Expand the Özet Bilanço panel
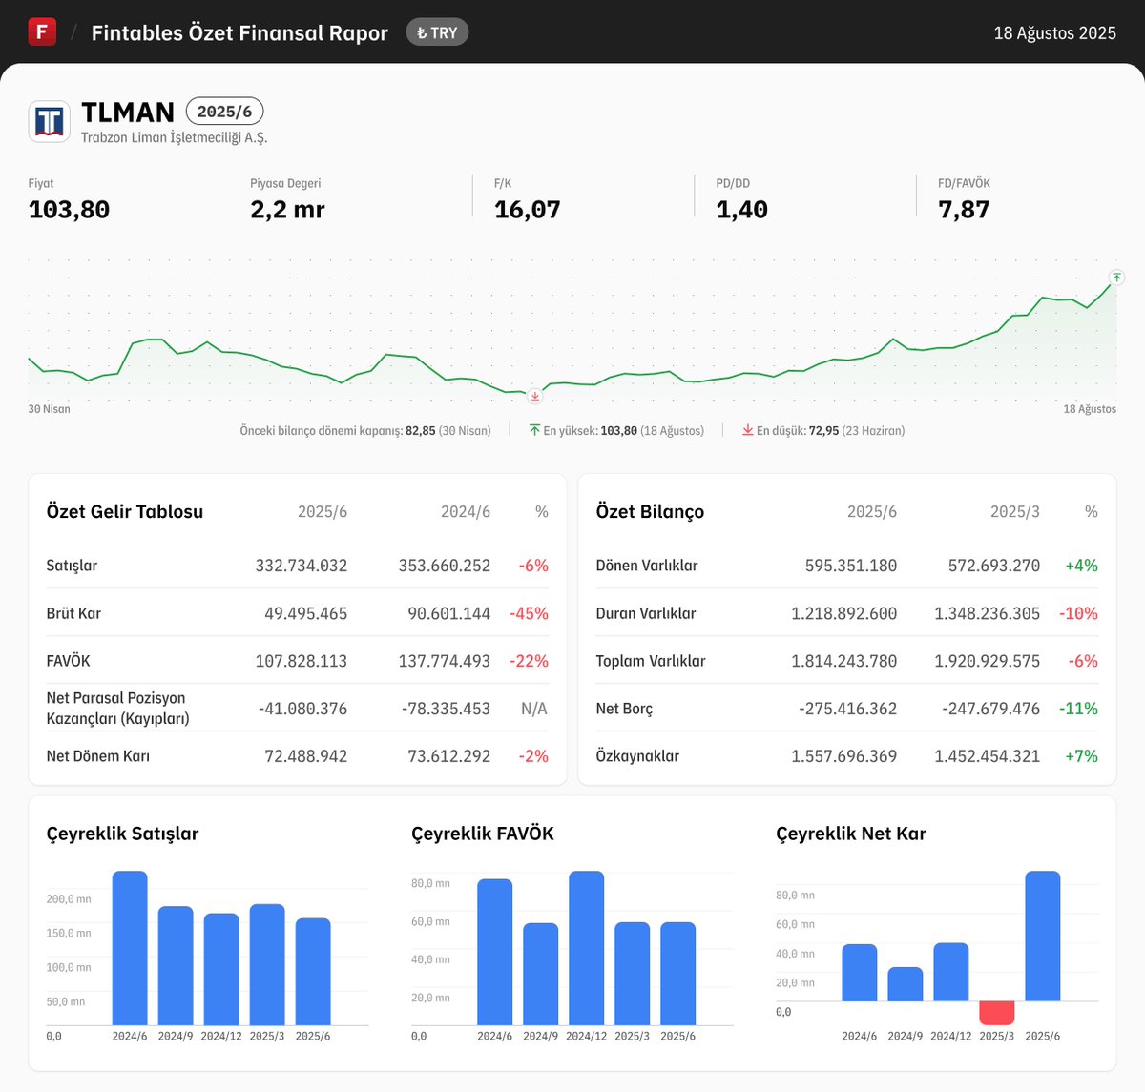 click(649, 511)
